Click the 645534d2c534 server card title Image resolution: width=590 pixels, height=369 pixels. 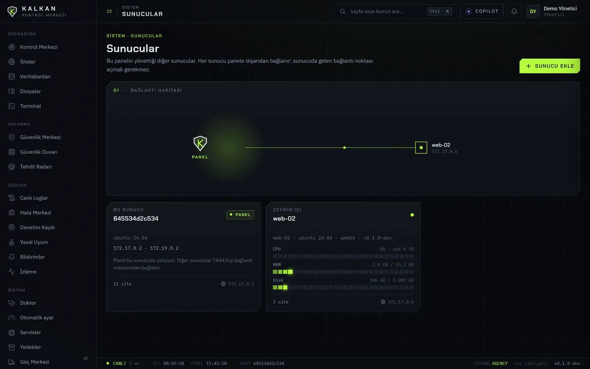coord(136,218)
